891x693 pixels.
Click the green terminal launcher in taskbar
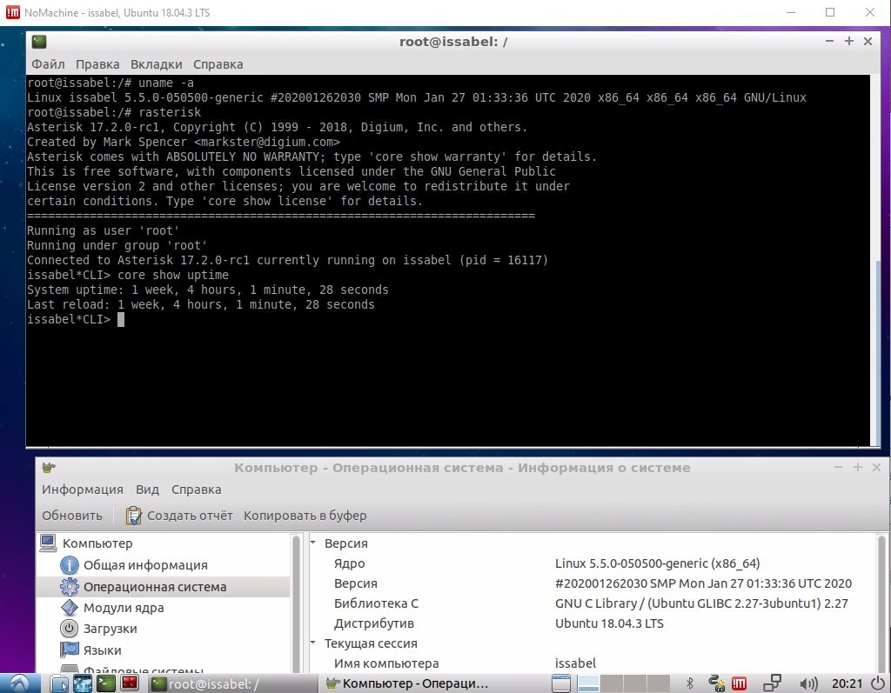(105, 683)
